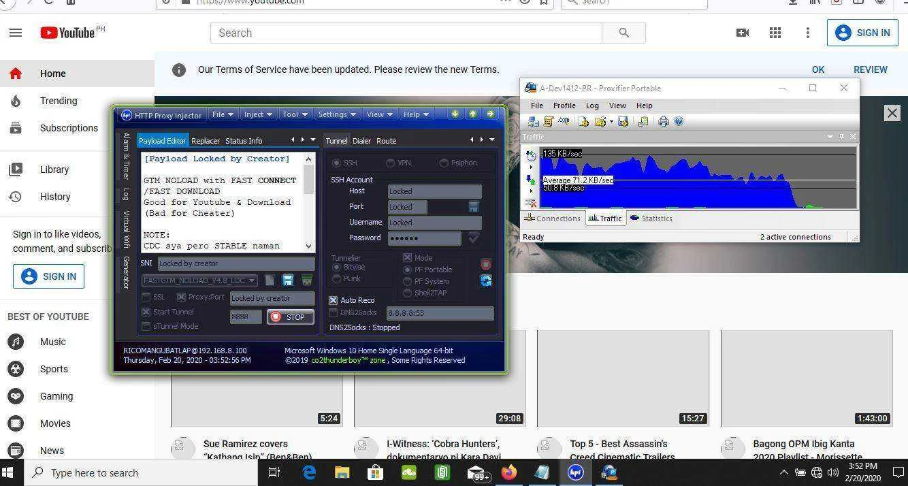Toggle the Mode checkbox in Tunnel tab
Image resolution: width=908 pixels, height=486 pixels.
[407, 258]
